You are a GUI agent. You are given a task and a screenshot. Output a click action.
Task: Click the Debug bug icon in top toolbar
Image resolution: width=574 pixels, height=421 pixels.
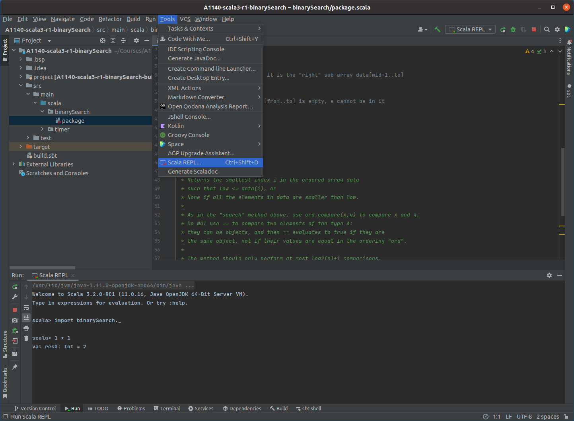(x=513, y=29)
